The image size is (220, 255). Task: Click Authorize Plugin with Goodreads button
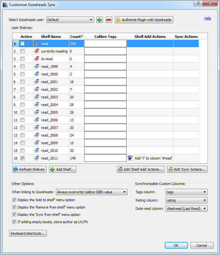coord(144,20)
